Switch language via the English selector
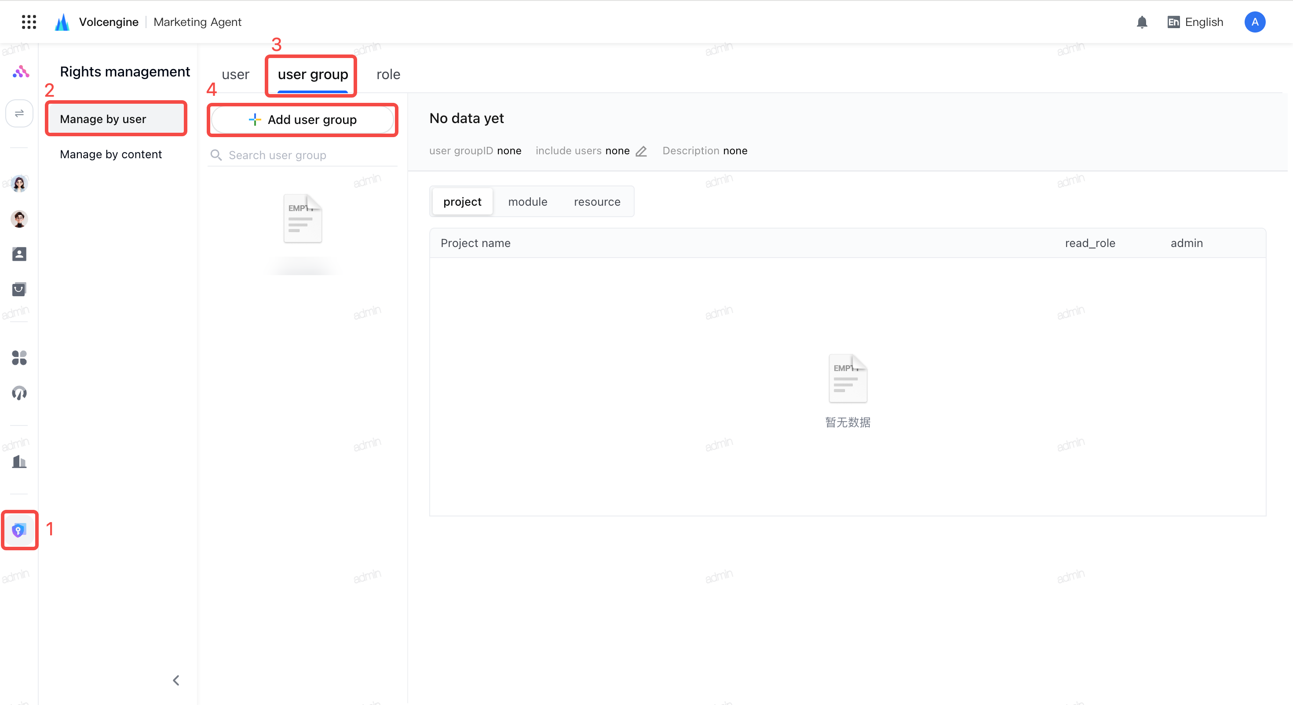Viewport: 1293px width, 705px height. coord(1195,22)
